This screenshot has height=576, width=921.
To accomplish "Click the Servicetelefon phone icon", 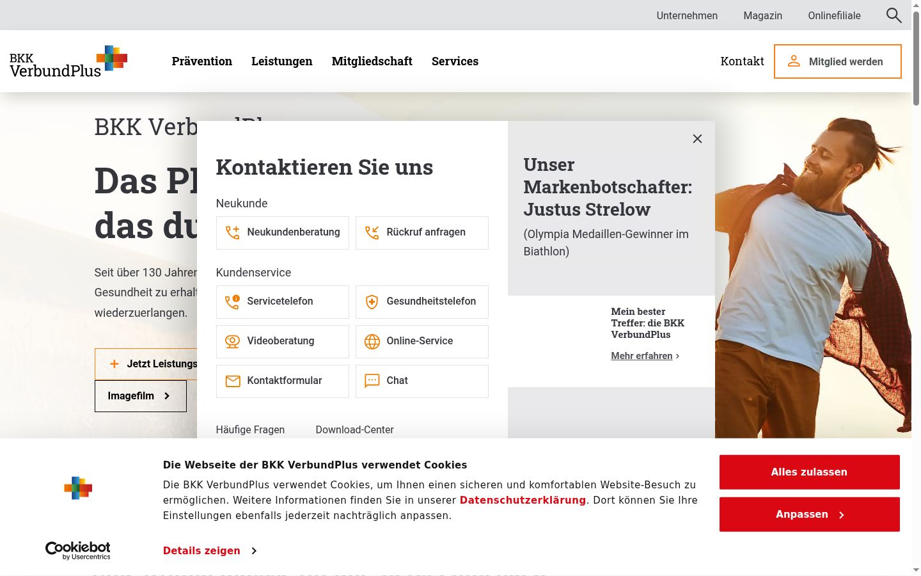I will (232, 301).
